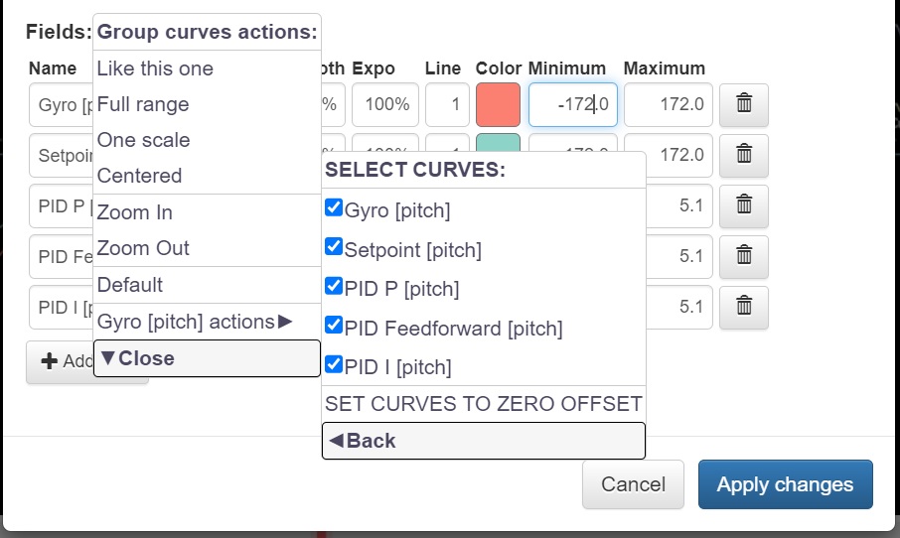The image size is (900, 538).
Task: Delete the Gyro [pitch] field row
Action: [743, 104]
